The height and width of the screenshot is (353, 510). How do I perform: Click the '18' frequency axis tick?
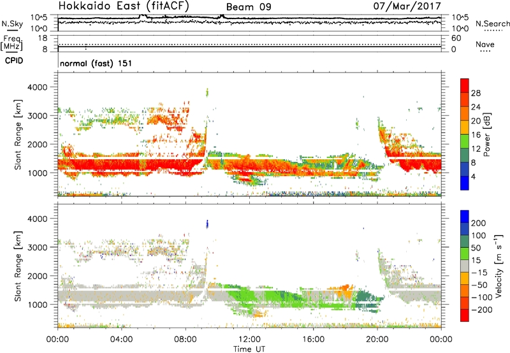(43, 38)
